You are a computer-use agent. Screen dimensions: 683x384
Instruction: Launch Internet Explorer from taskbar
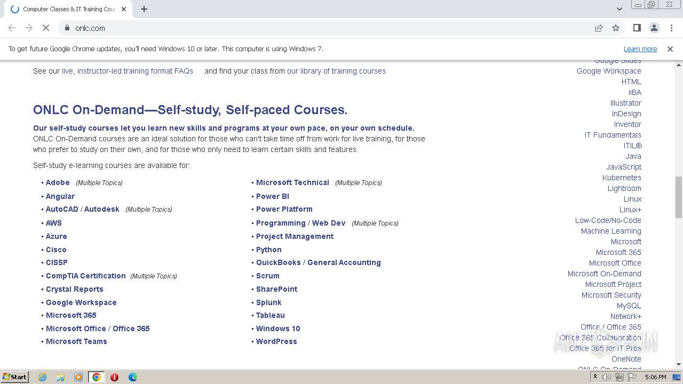coord(43,377)
